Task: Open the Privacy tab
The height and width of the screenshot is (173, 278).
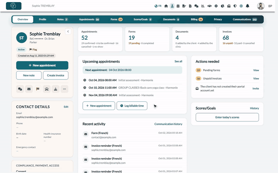Action: (218, 19)
